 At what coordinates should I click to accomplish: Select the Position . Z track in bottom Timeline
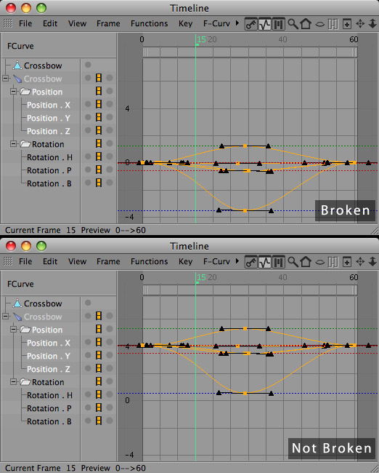48,369
